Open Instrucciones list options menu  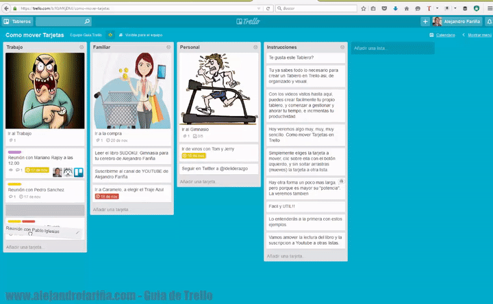click(x=342, y=47)
